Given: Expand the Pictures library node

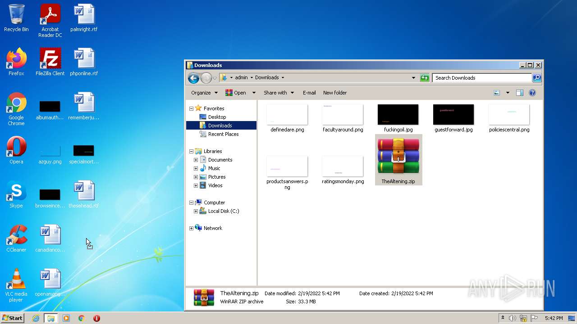Looking at the screenshot, I should tap(196, 177).
